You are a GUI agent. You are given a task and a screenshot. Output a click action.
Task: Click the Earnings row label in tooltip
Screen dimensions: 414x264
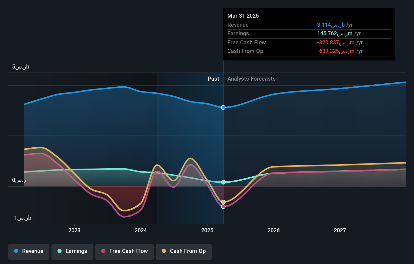coord(238,34)
